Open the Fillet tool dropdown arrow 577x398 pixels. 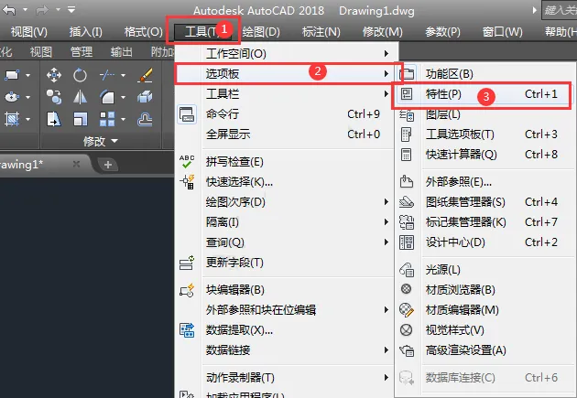tap(123, 97)
